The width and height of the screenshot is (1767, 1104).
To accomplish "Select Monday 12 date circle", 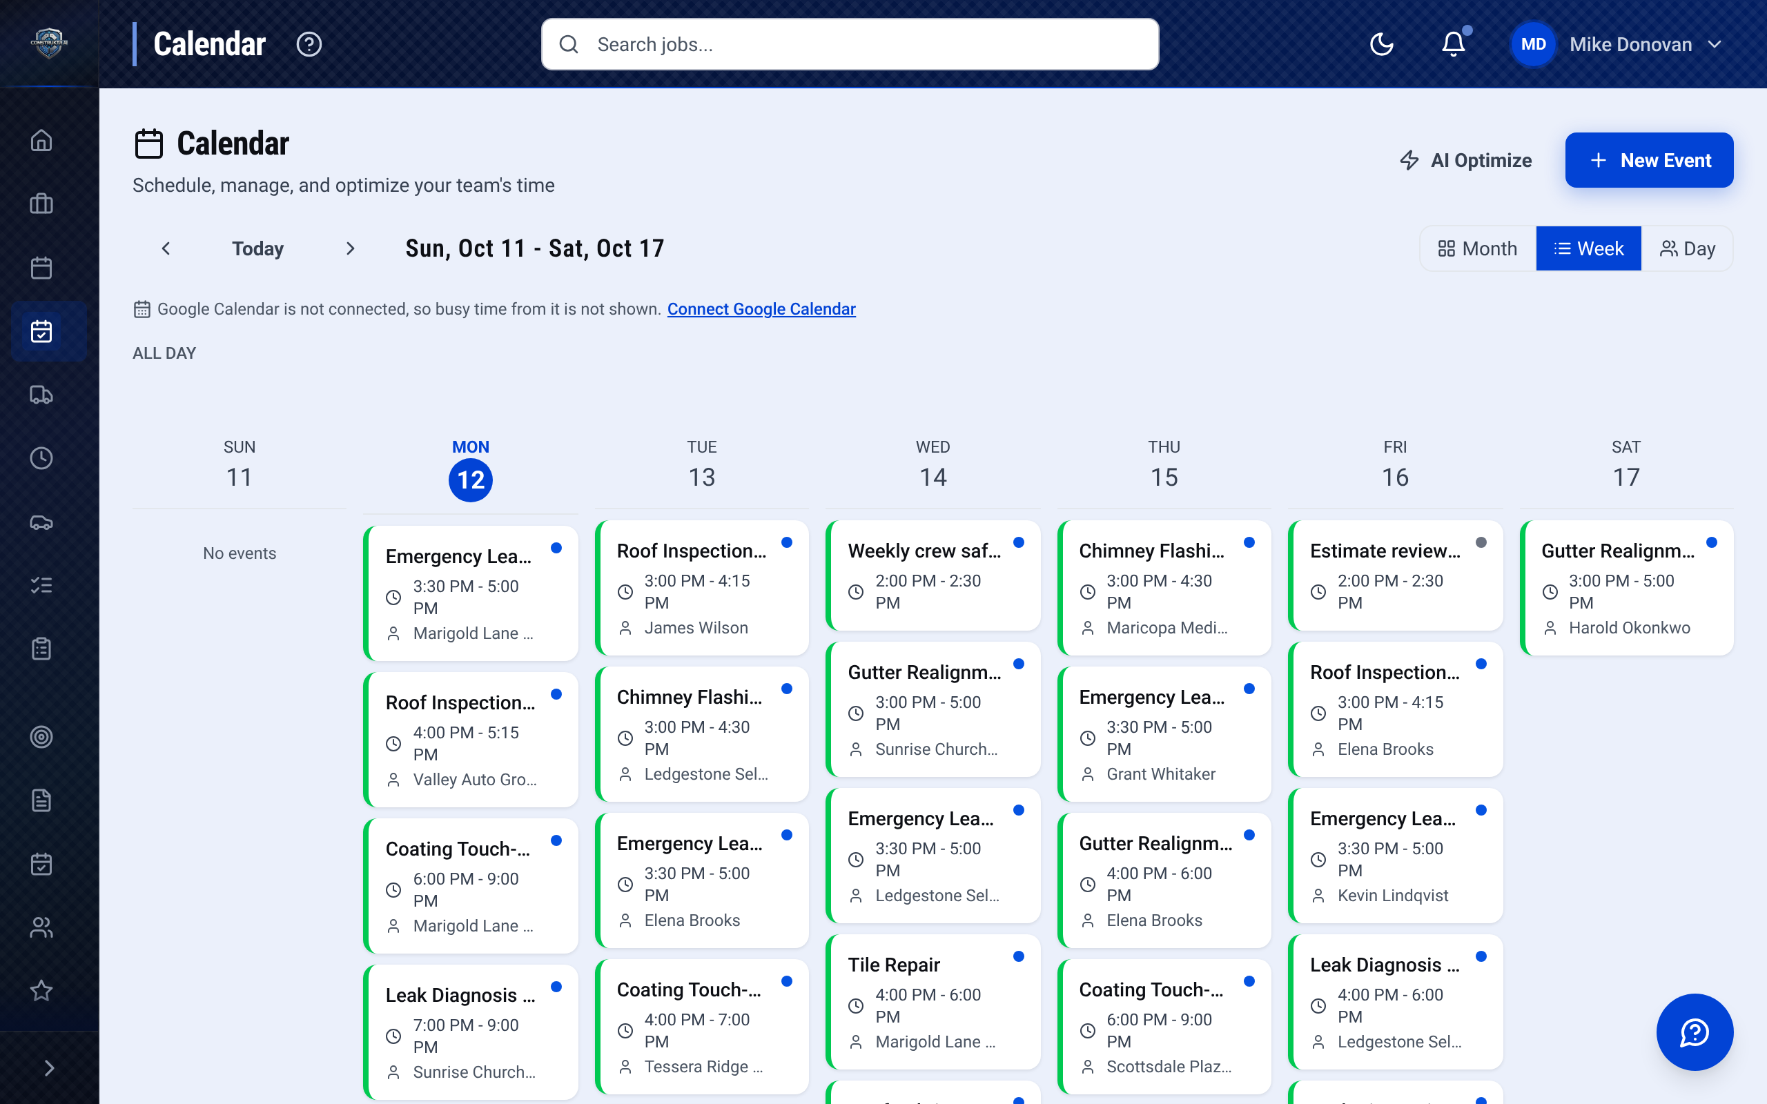I will click(470, 480).
